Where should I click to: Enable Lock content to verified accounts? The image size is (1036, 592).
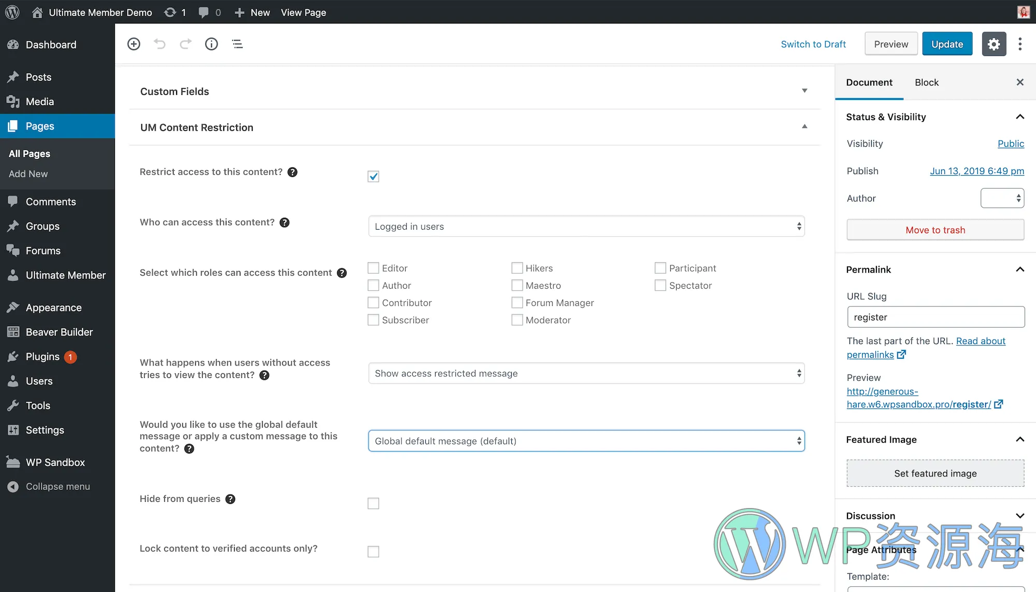(x=373, y=552)
